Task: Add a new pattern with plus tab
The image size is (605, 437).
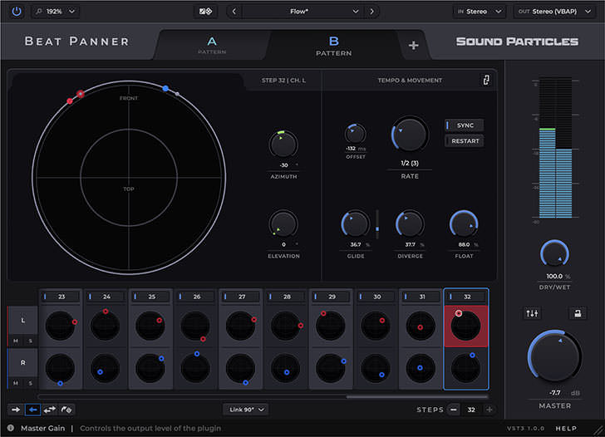Action: pos(413,46)
